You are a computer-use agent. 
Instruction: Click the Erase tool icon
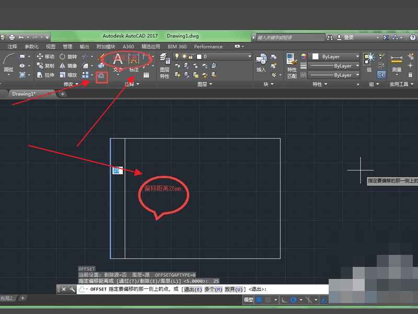pos(101,57)
